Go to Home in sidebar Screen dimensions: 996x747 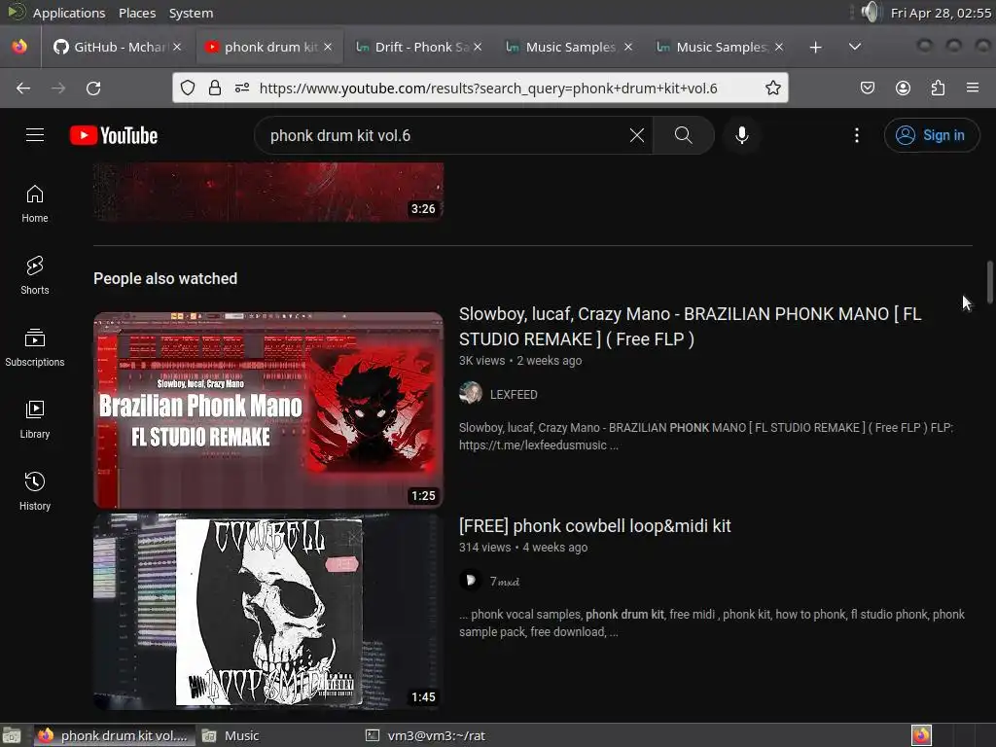[35, 203]
